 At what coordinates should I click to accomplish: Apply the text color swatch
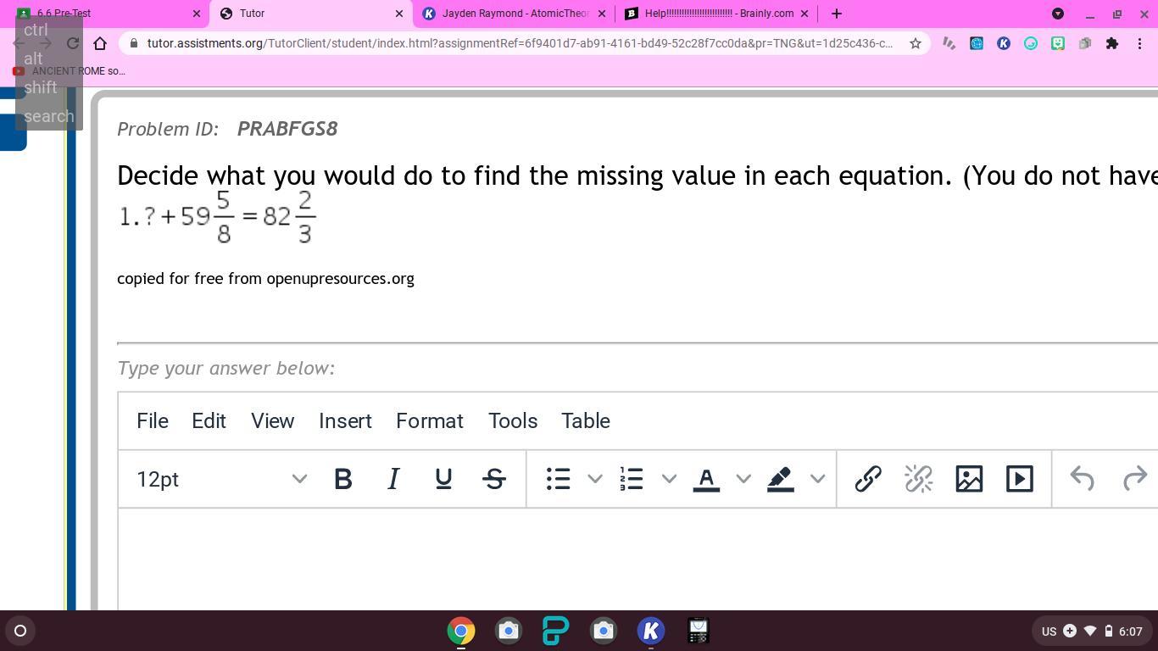706,479
